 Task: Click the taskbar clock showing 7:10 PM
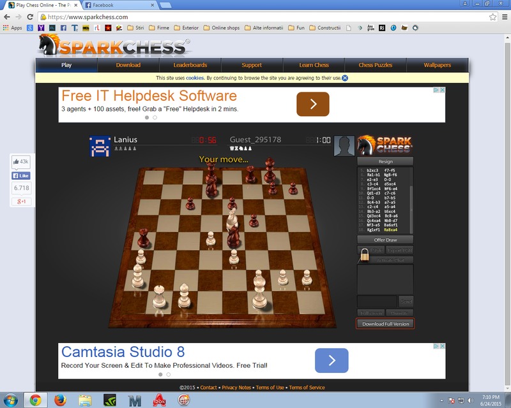click(x=491, y=400)
